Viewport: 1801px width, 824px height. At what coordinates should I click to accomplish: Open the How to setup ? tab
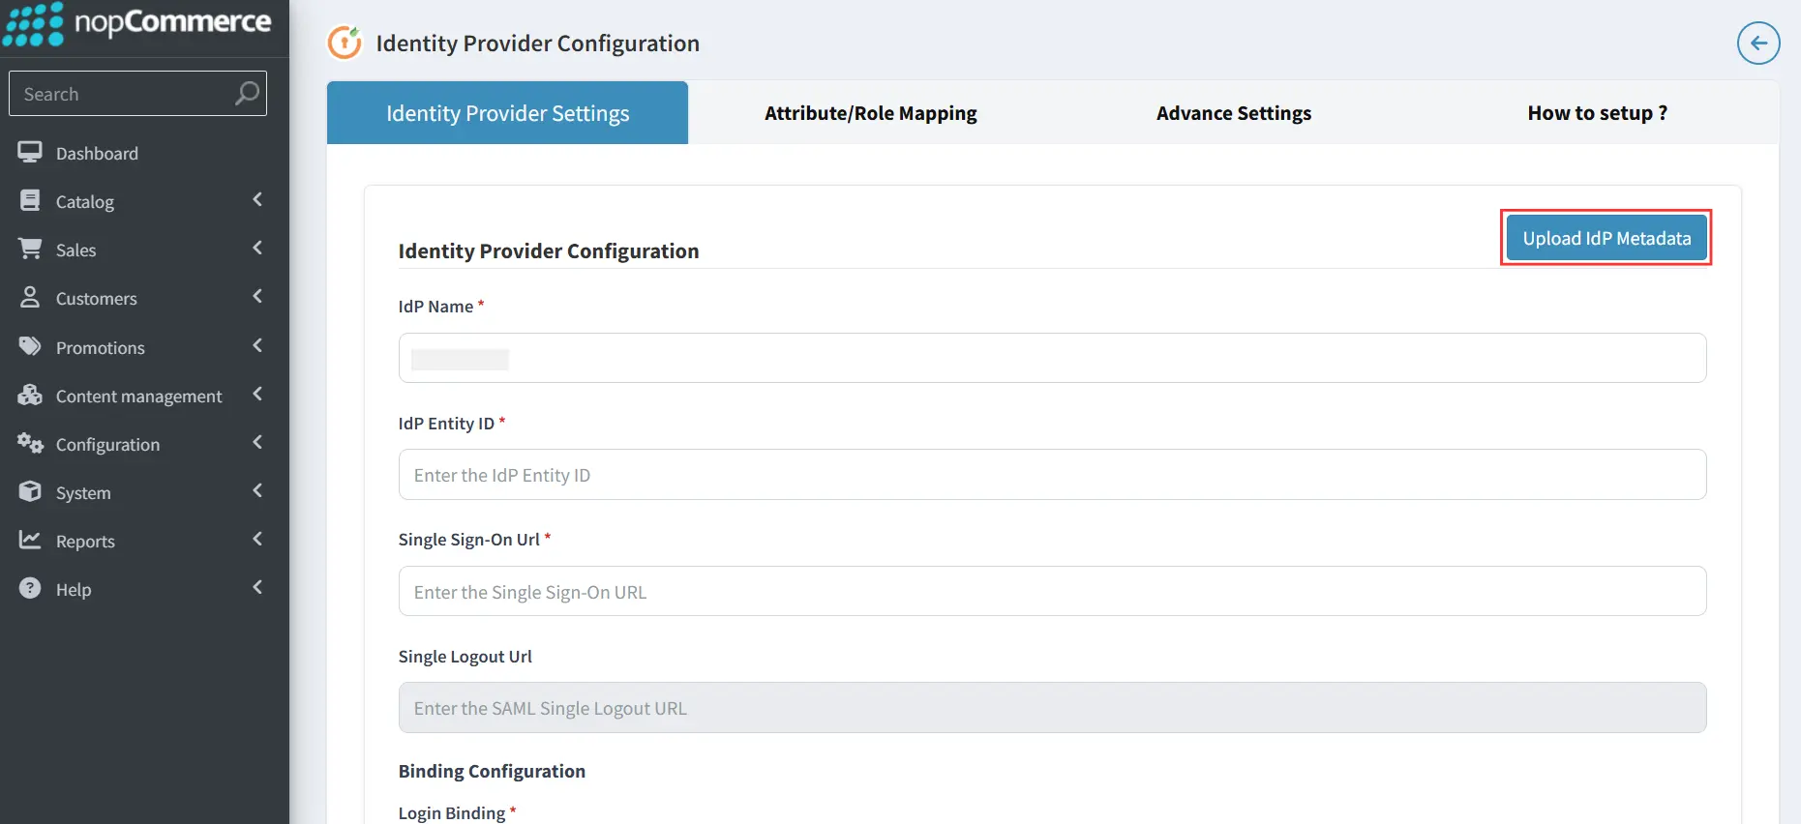click(1597, 113)
